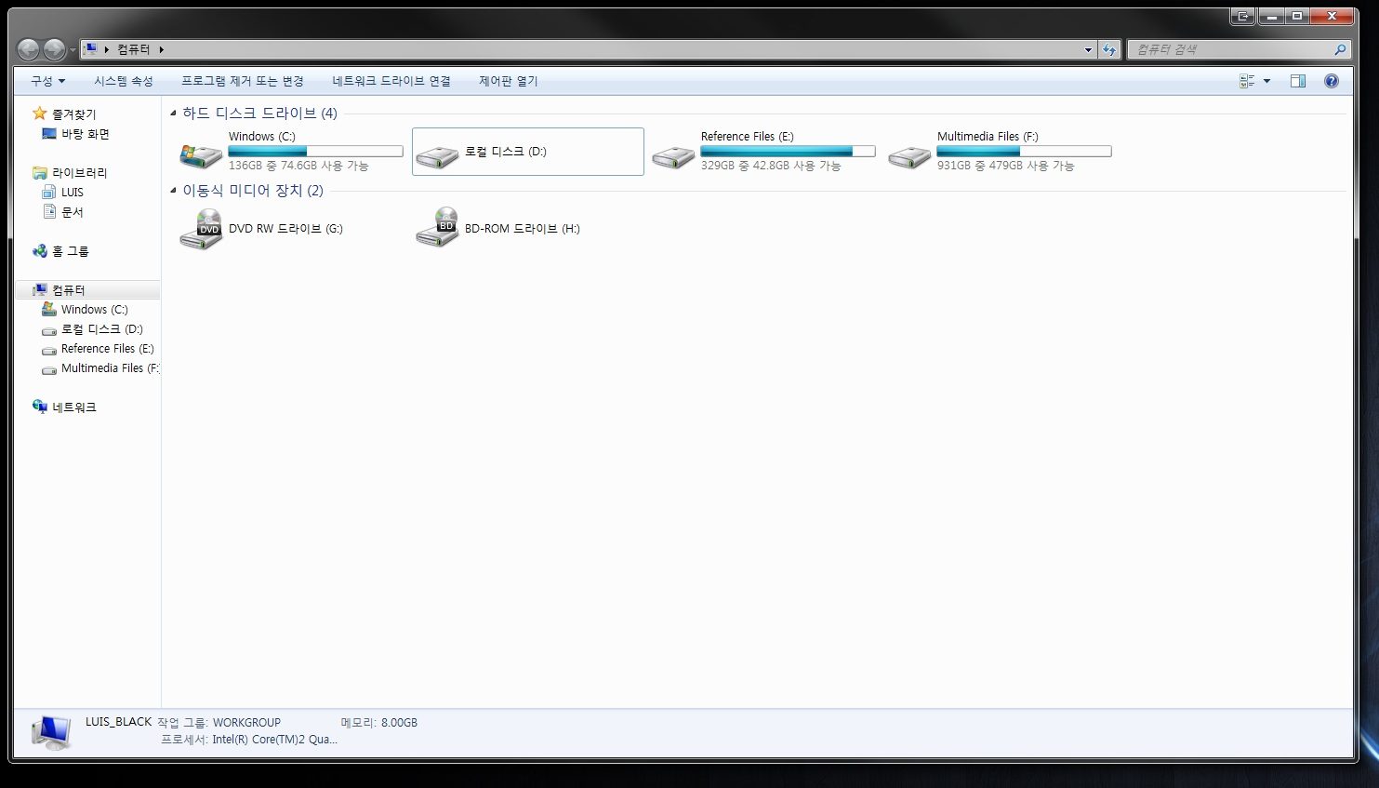
Task: Open 홈 그룹 in navigation pane
Action: pyautogui.click(x=61, y=251)
